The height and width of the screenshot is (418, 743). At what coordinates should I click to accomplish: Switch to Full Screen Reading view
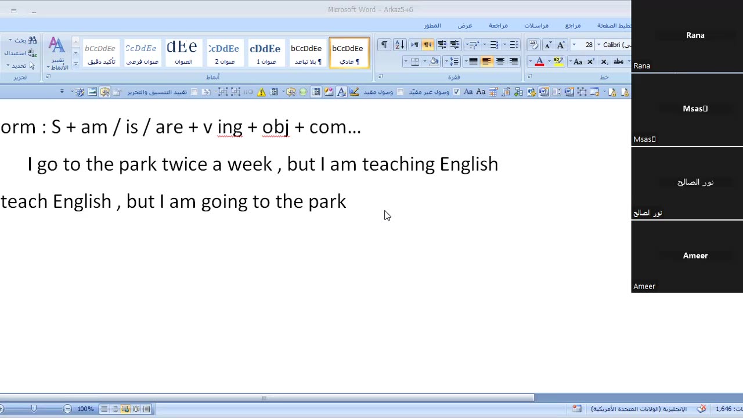136,409
